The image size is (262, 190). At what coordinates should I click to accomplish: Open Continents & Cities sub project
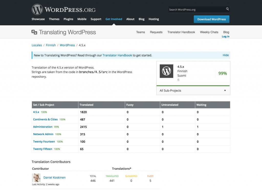pos(45,119)
